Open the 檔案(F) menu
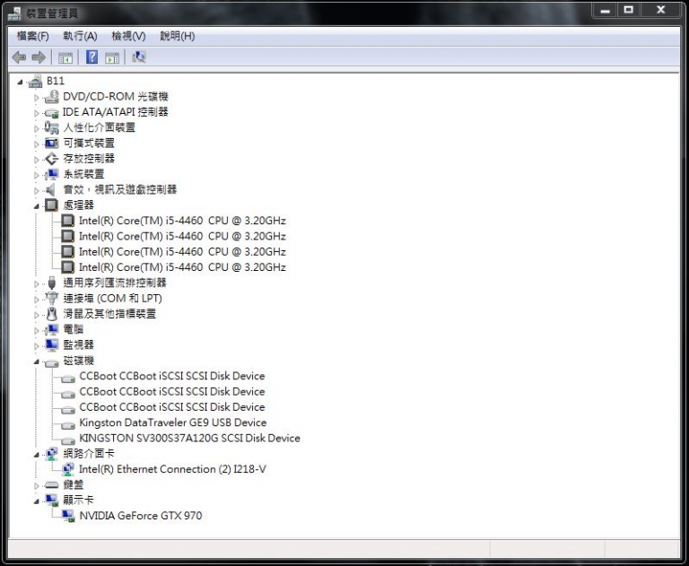Screen dimensions: 689x566 [x=33, y=36]
